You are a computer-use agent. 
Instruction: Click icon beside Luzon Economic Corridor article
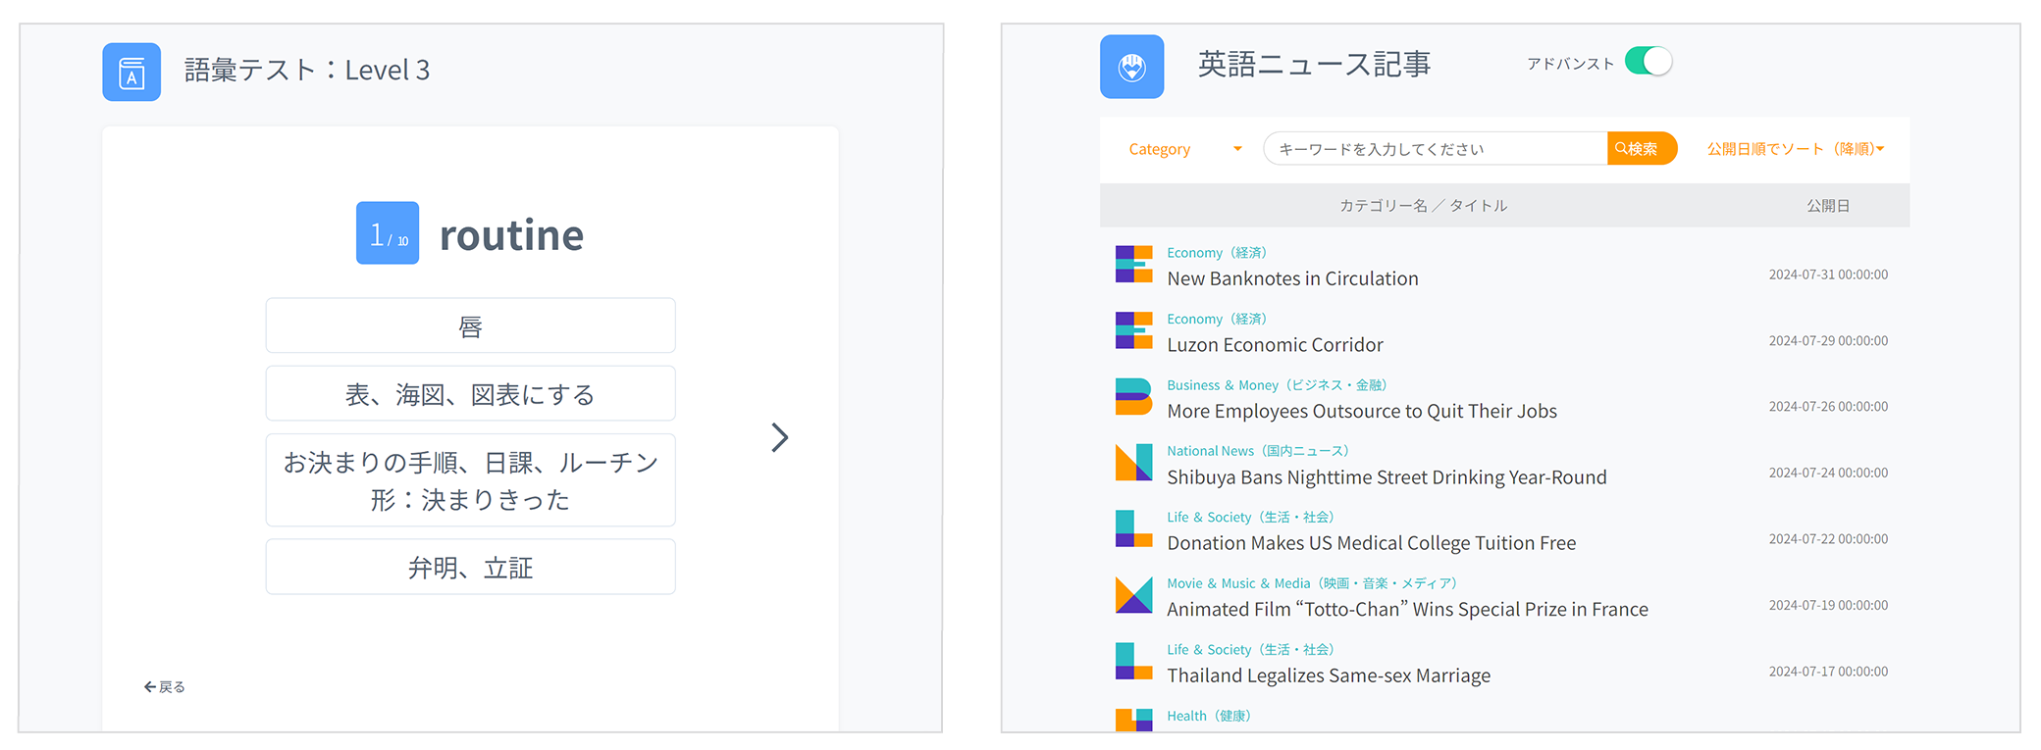tap(1133, 331)
